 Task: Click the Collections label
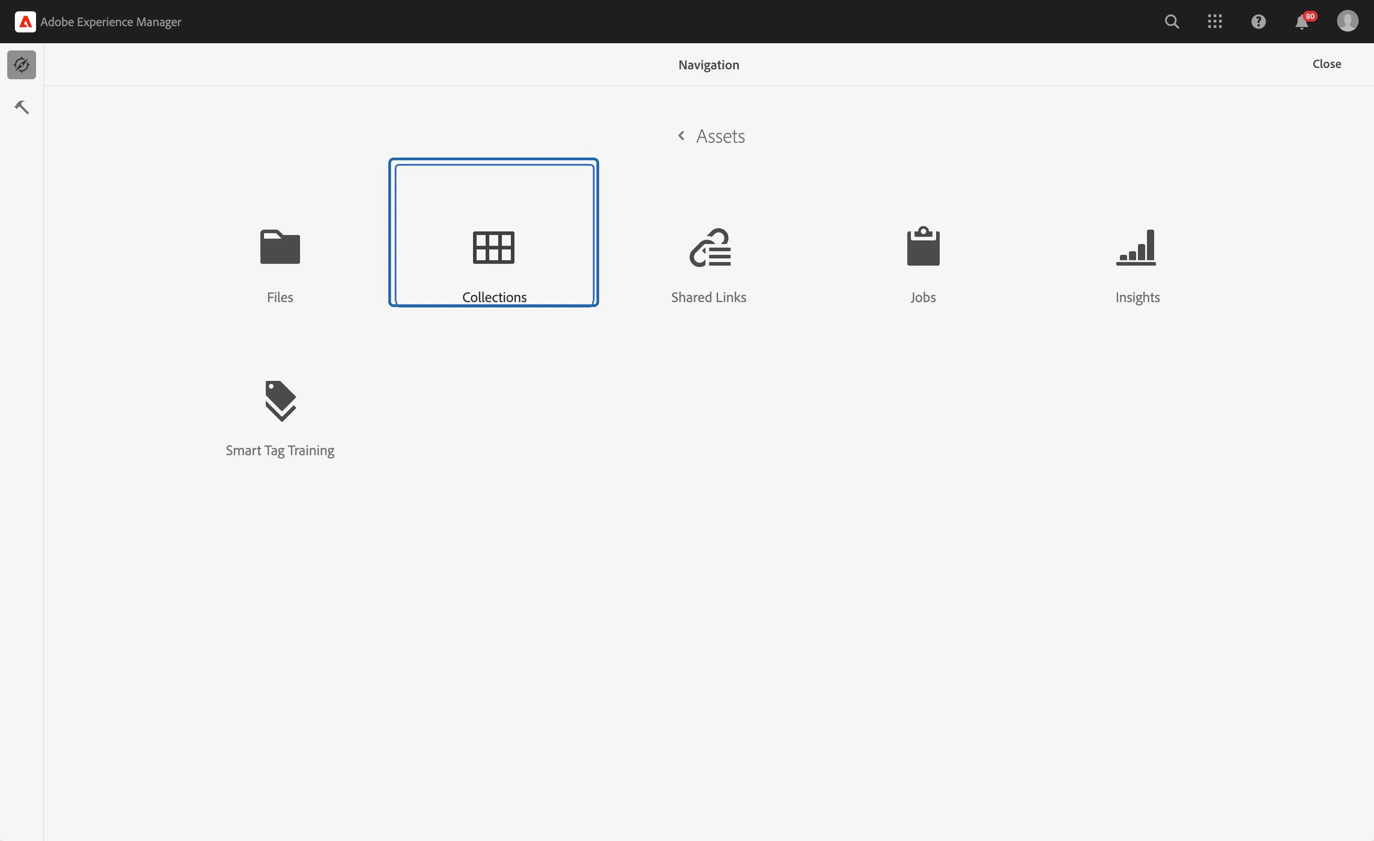click(x=494, y=297)
